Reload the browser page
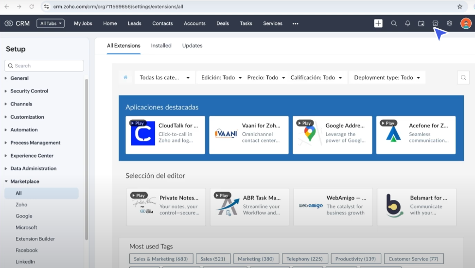 click(x=32, y=6)
